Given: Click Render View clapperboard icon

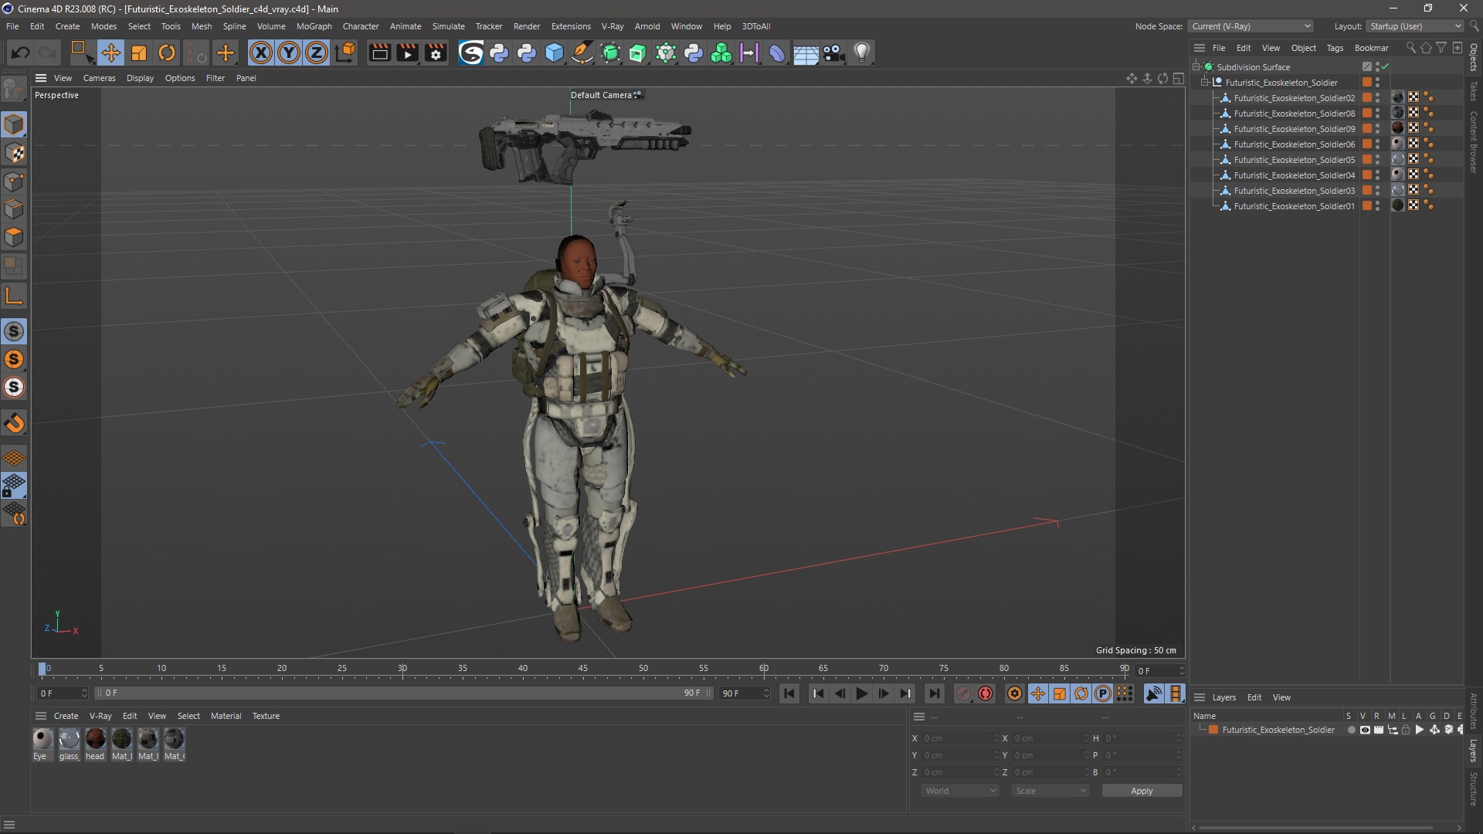Looking at the screenshot, I should pyautogui.click(x=379, y=53).
